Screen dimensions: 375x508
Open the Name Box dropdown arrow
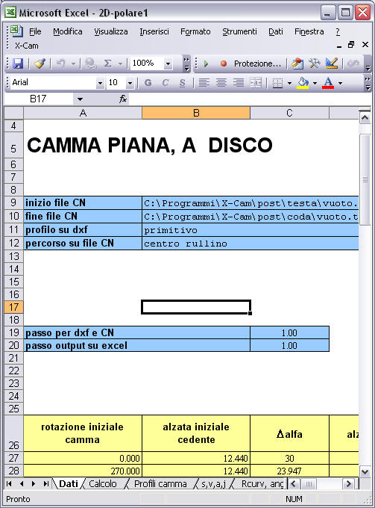(80, 99)
